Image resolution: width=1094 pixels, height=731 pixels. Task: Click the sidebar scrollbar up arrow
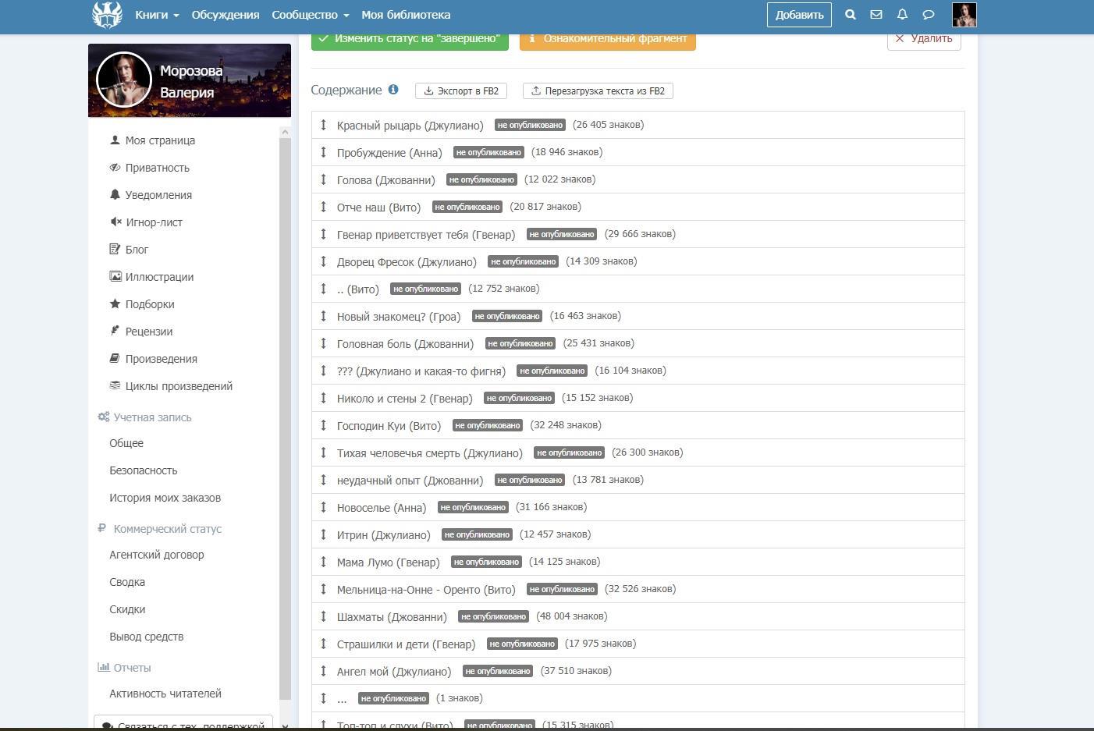click(x=285, y=132)
